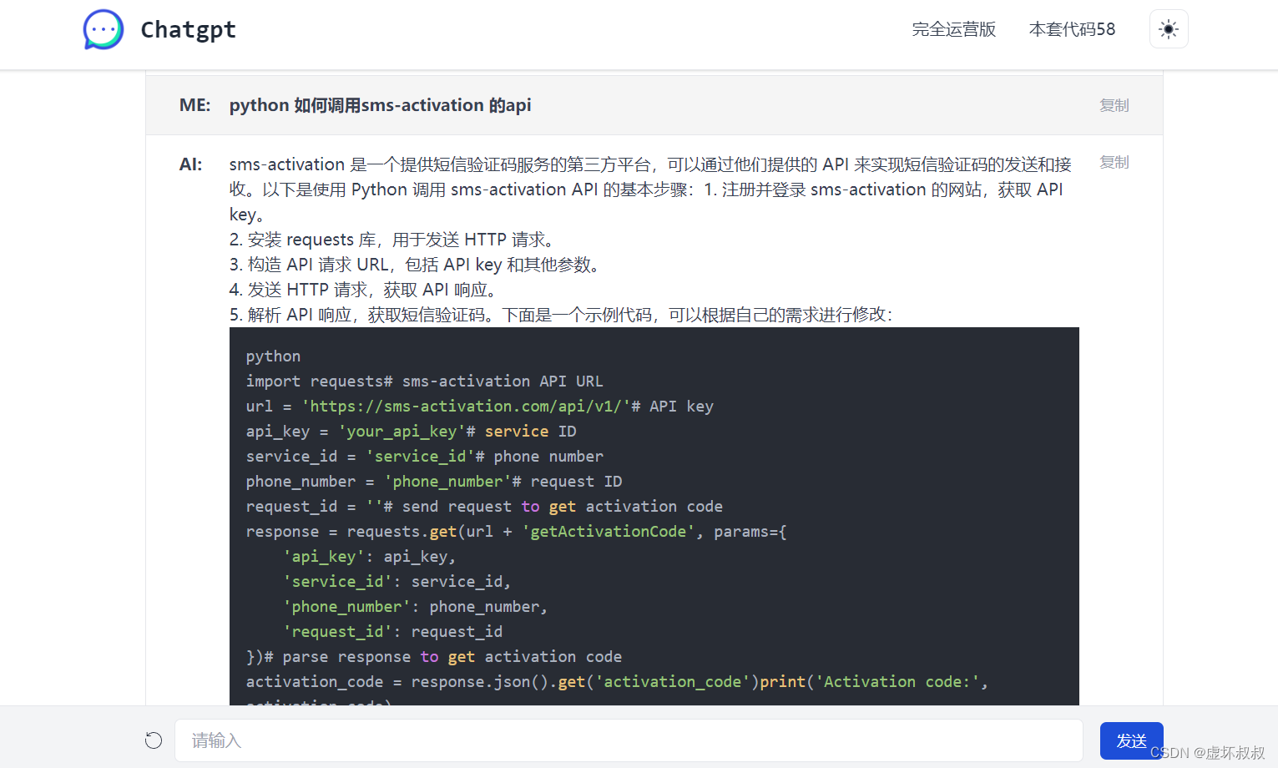The height and width of the screenshot is (768, 1278).
Task: Click the Chatgpt title text
Action: tap(188, 30)
